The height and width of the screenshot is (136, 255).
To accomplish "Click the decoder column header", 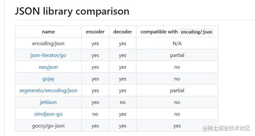I will coord(122,32).
